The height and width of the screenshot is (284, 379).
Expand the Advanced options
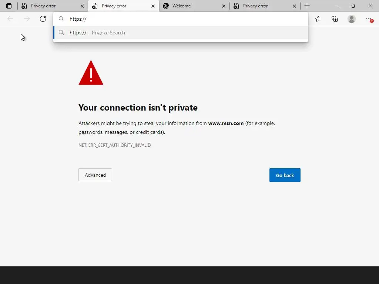pos(95,175)
